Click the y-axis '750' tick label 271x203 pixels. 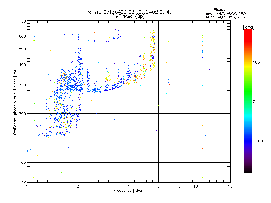pyautogui.click(x=22, y=21)
